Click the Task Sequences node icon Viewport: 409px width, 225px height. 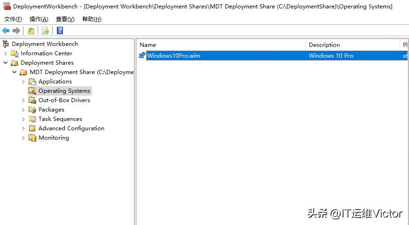32,119
